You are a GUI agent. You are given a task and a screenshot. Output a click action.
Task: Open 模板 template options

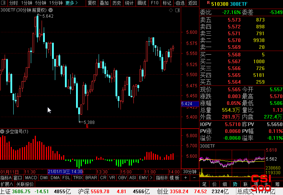(174, 178)
